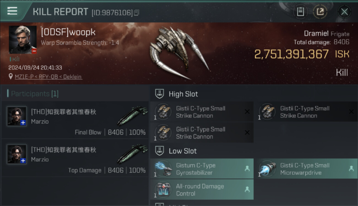
Task: Open Top Damage participant portrait
Action: pos(17,154)
